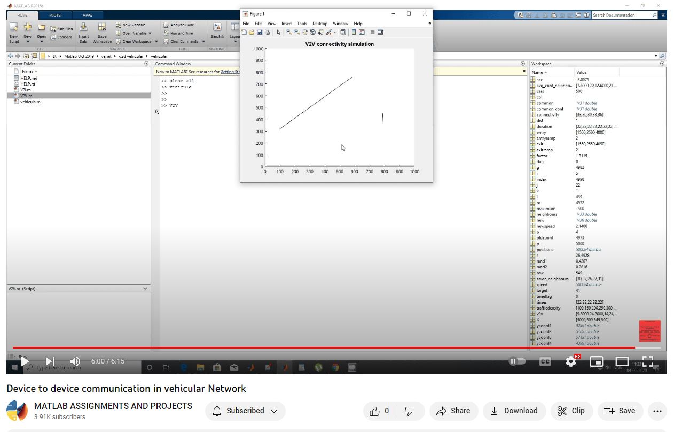The height and width of the screenshot is (432, 674).
Task: Toggle the video dislike button
Action: point(410,411)
